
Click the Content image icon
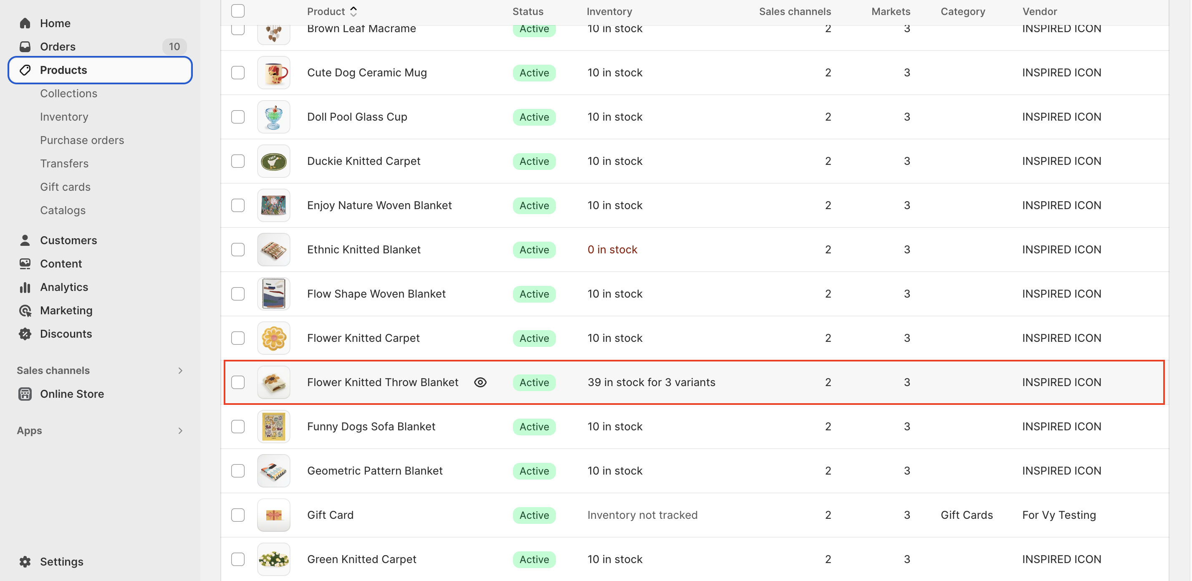[25, 264]
